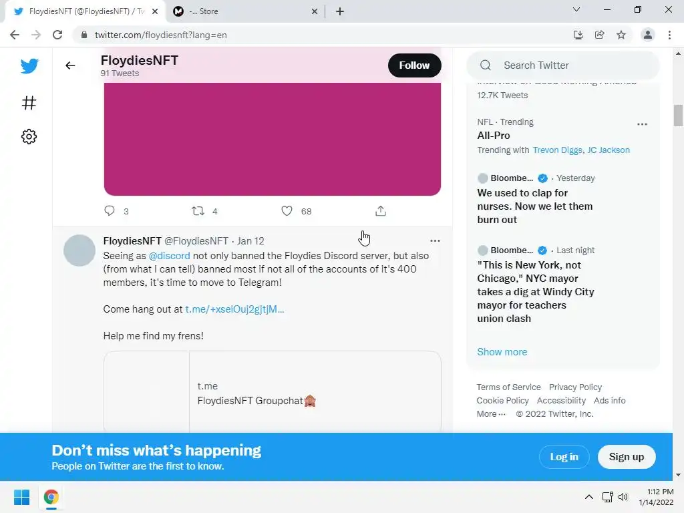Click the 12.7K Tweets trend entry
Image resolution: width=684 pixels, height=513 pixels.
point(502,95)
